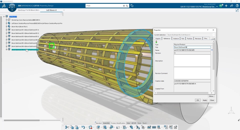Click the wide four-column table icon
The height and width of the screenshot is (130, 240).
coord(154,127)
